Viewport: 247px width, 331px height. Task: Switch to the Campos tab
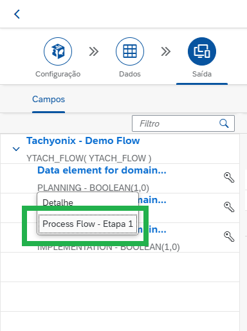[x=48, y=99]
